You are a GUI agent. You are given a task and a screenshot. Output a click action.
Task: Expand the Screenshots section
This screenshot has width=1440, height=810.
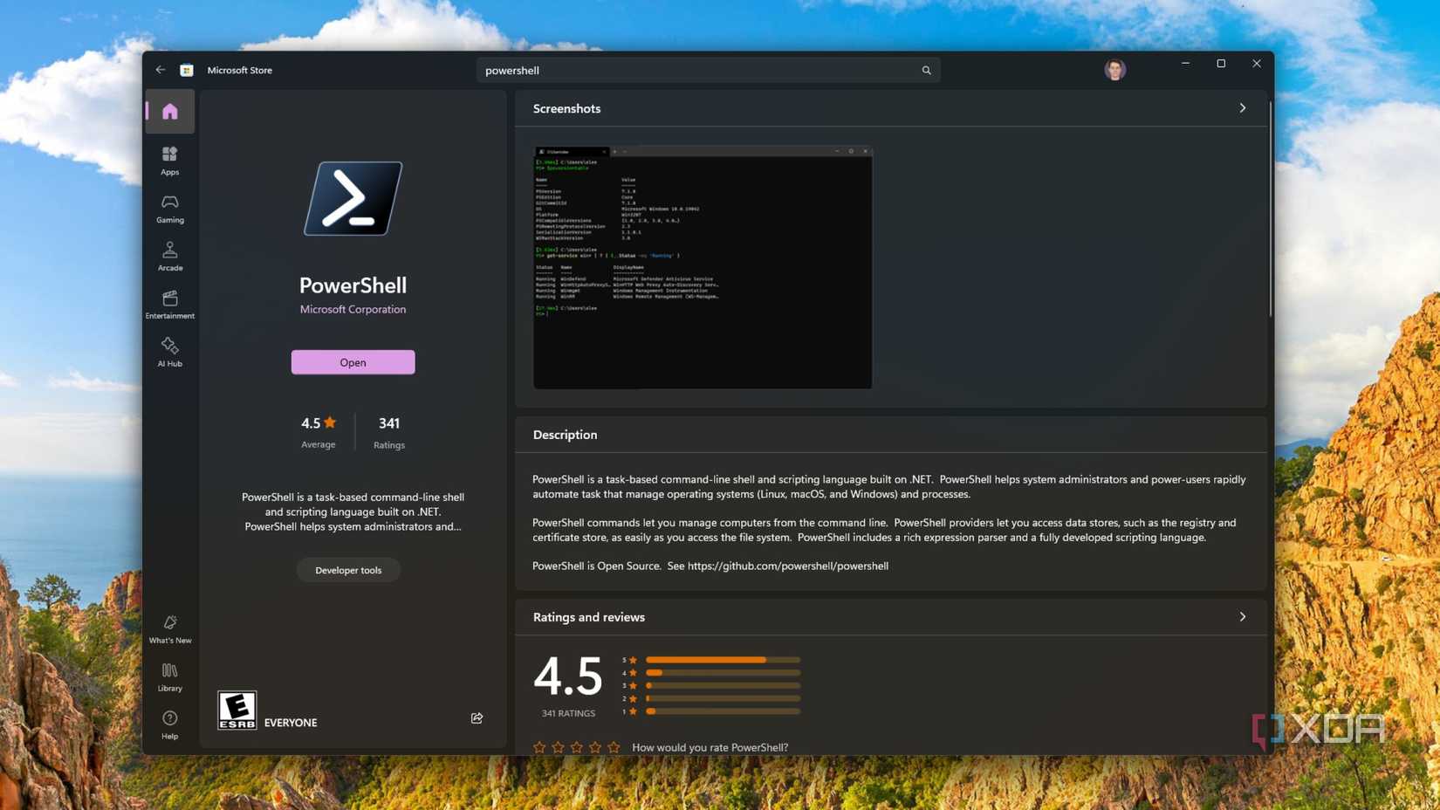(x=1243, y=107)
